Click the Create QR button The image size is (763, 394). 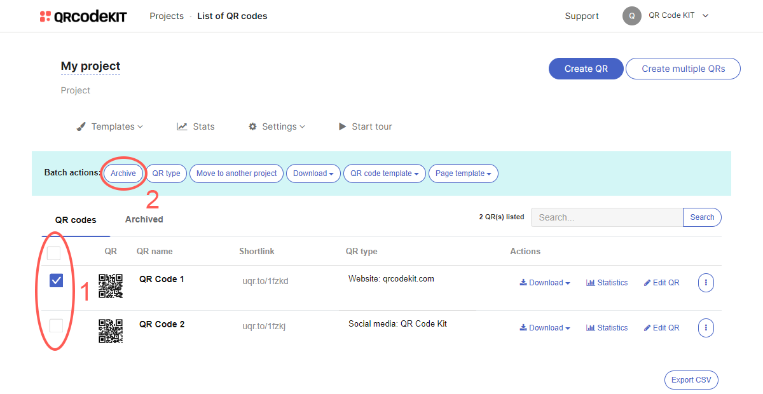tap(586, 69)
